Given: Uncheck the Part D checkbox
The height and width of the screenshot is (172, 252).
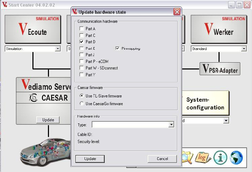Looking at the screenshot, I should pyautogui.click(x=82, y=42).
